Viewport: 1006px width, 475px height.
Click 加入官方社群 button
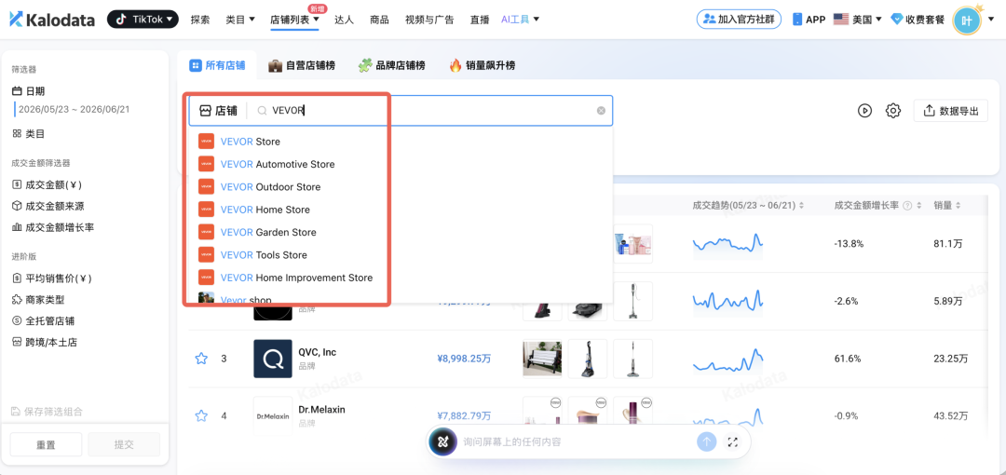tap(739, 20)
